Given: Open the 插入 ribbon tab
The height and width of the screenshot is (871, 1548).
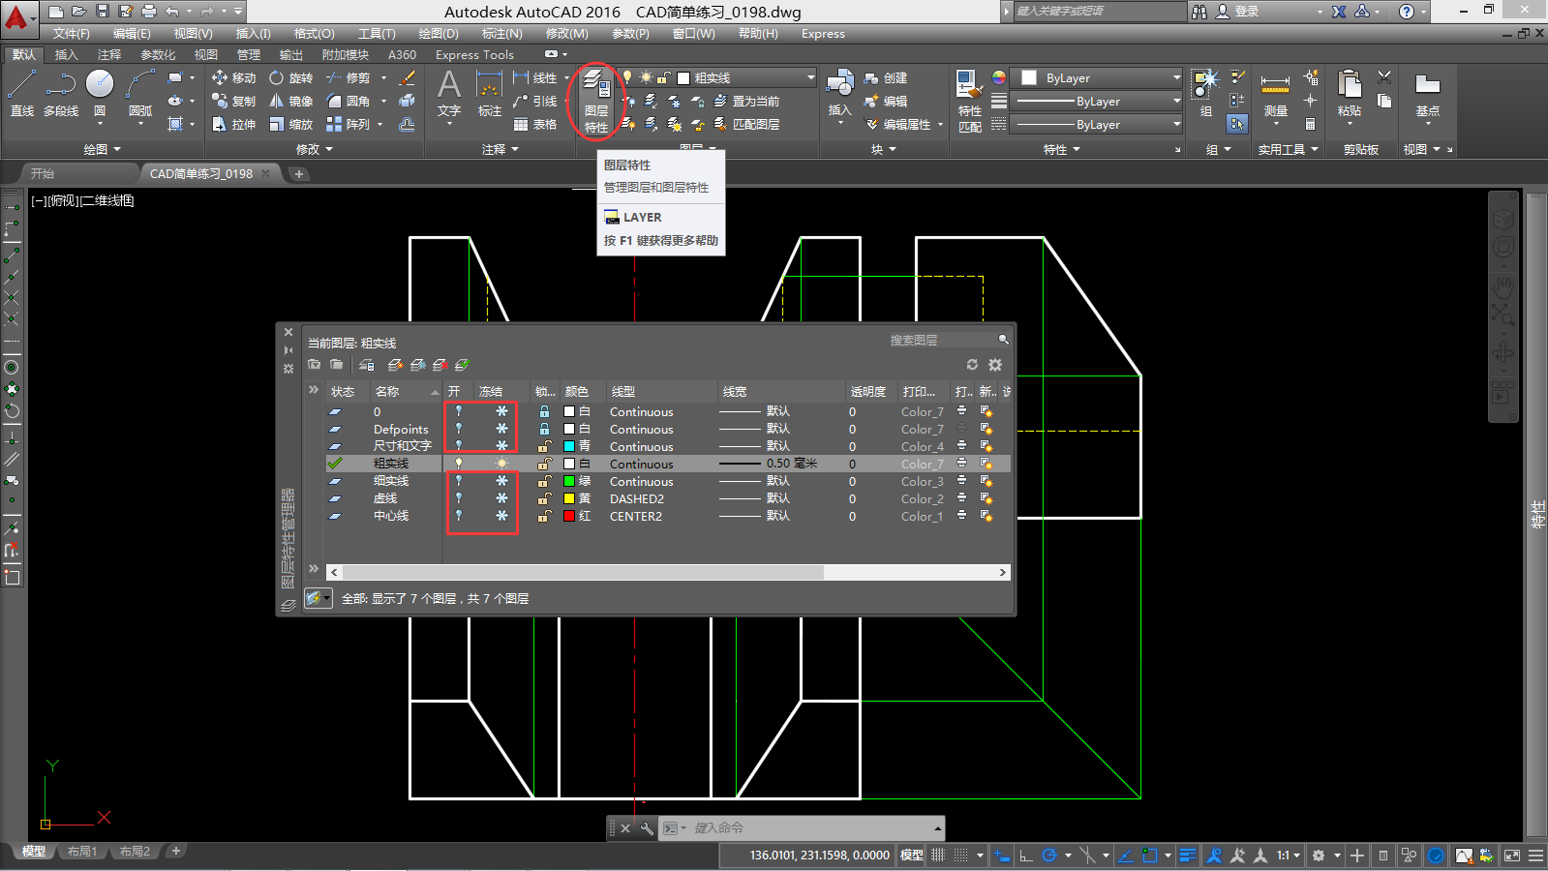Looking at the screenshot, I should (x=66, y=54).
